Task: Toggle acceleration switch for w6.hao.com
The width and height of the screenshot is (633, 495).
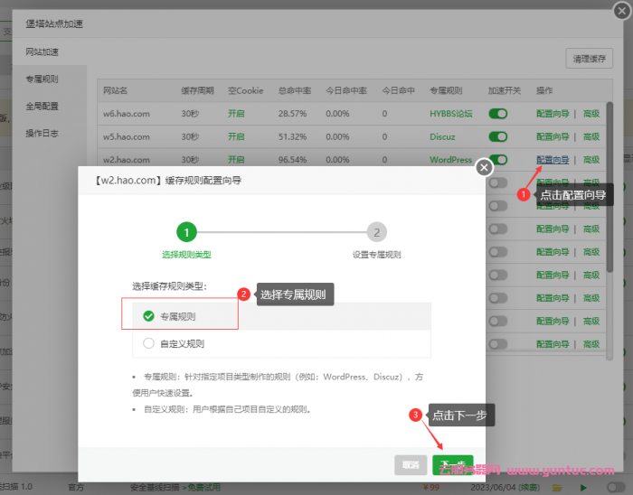Action: click(x=497, y=114)
